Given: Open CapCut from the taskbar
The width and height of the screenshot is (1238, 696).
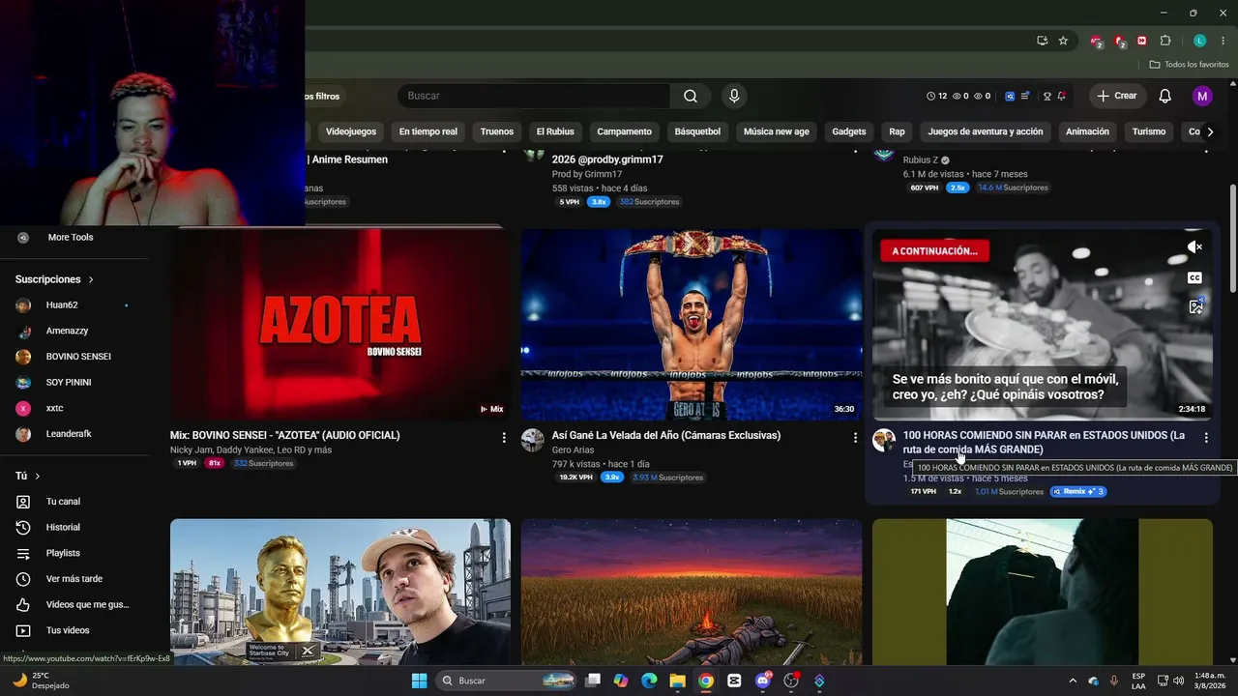Looking at the screenshot, I should click(x=734, y=681).
